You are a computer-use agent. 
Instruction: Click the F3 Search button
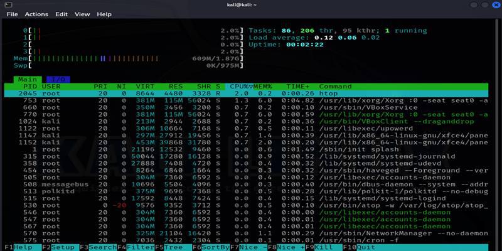click(x=99, y=247)
